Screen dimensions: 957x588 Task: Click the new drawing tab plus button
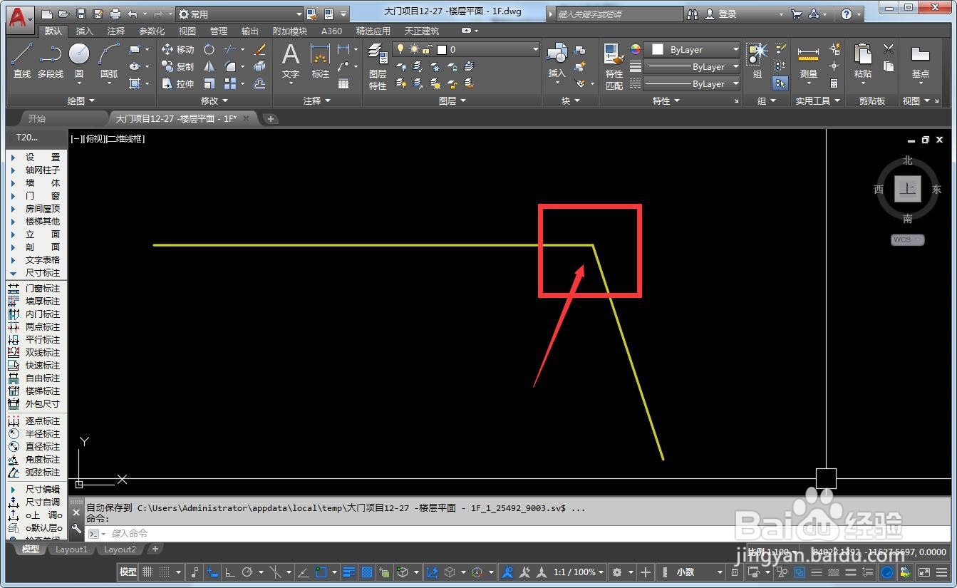[271, 119]
